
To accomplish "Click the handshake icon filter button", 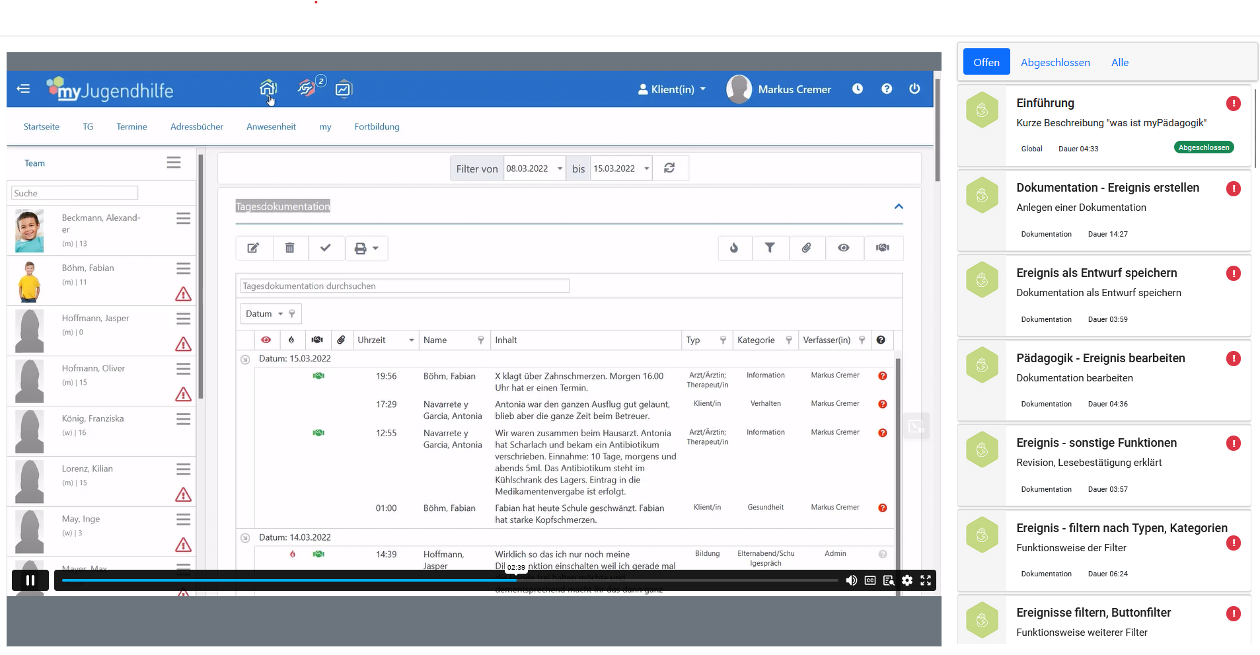I will [x=882, y=248].
